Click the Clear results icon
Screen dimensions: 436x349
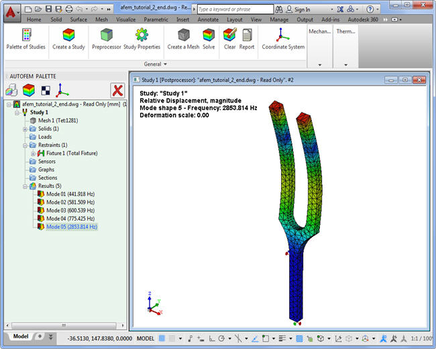pyautogui.click(x=229, y=40)
